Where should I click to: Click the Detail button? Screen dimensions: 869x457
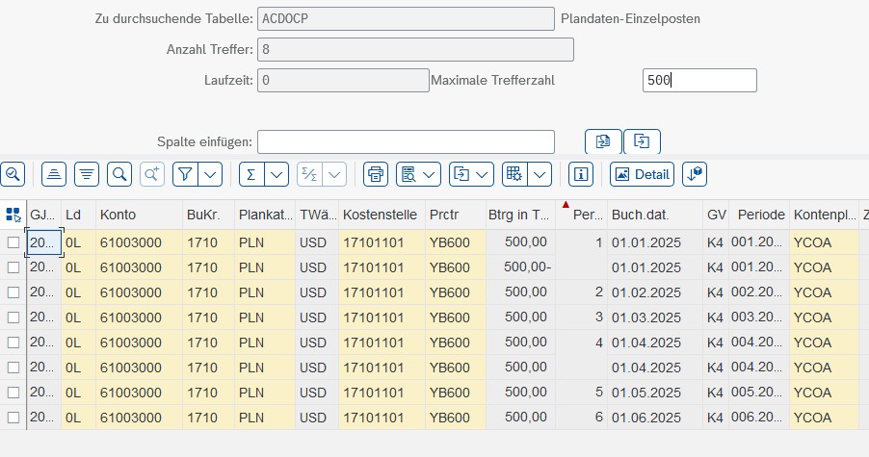642,174
